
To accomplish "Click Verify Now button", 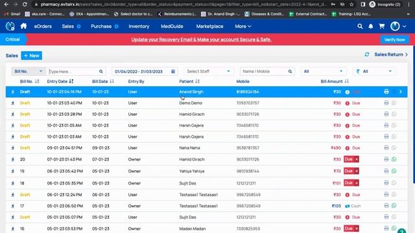I will [x=395, y=39].
